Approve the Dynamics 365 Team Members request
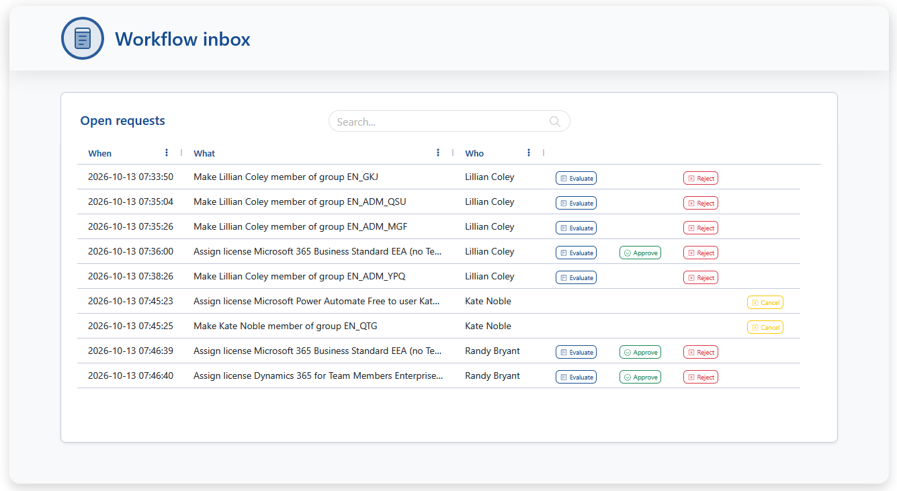The height and width of the screenshot is (491, 897). click(640, 377)
